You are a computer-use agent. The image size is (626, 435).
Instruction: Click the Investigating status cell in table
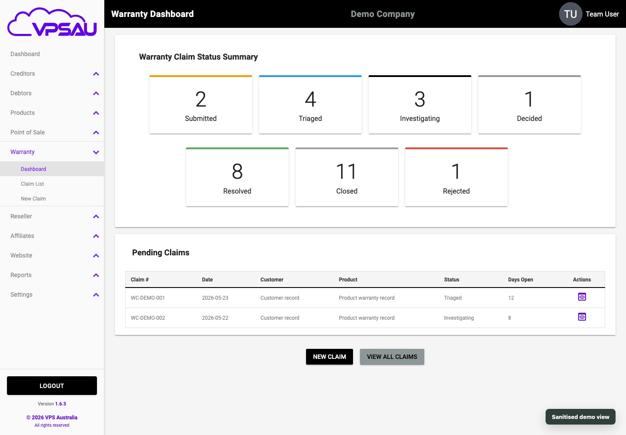coord(459,318)
